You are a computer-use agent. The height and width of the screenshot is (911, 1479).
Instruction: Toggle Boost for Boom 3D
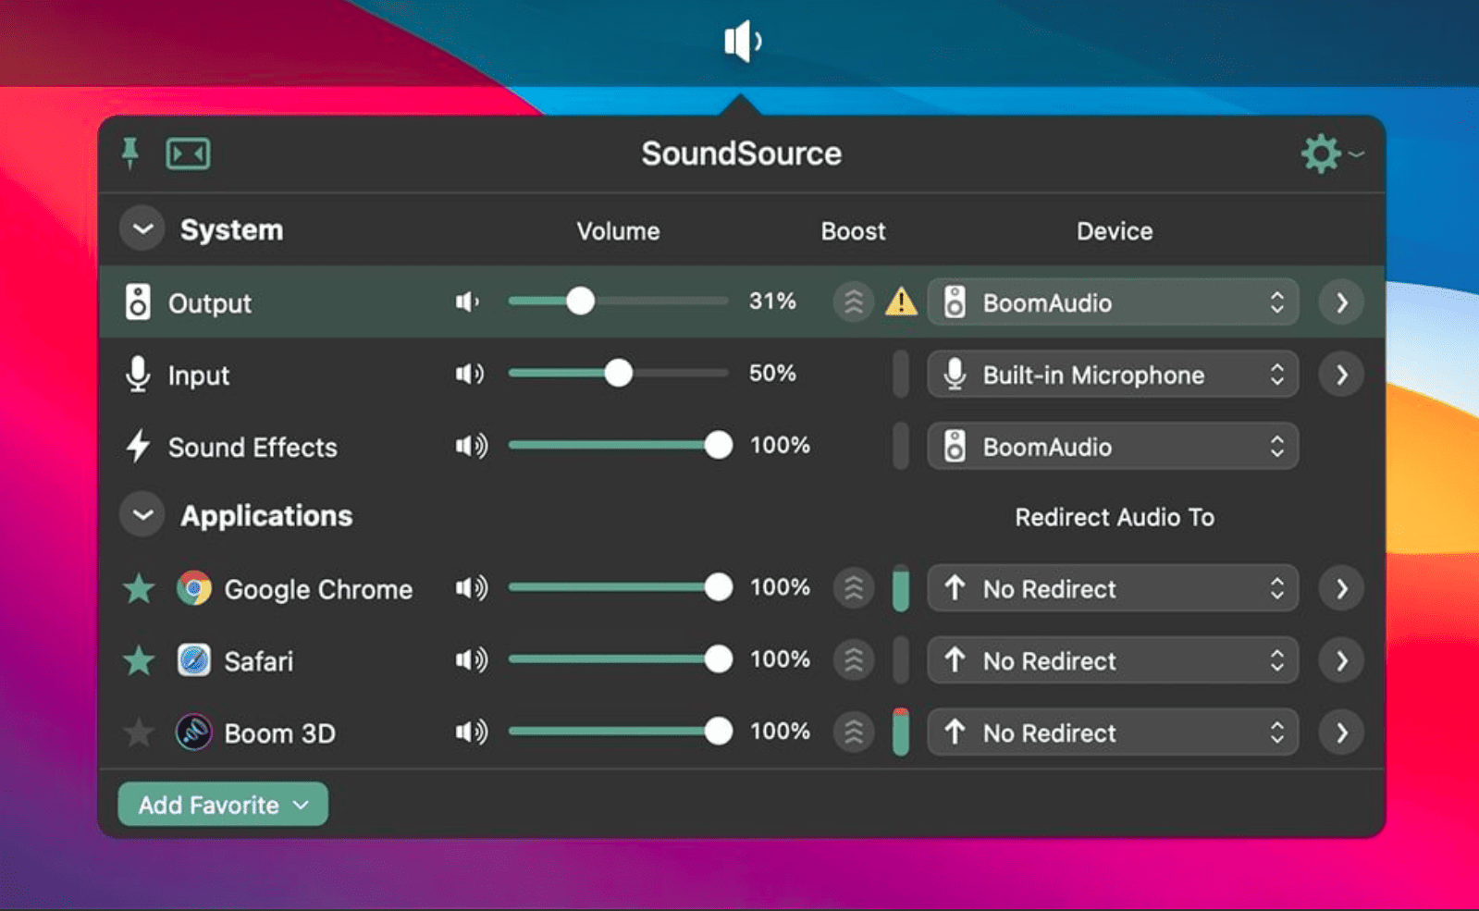click(854, 732)
